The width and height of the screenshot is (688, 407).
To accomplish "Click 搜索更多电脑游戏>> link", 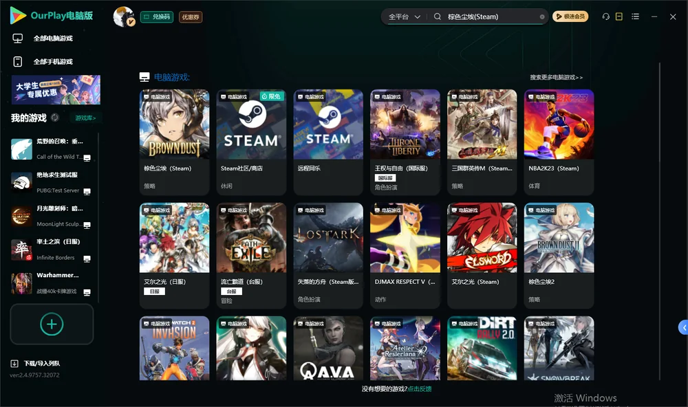I will coord(556,78).
